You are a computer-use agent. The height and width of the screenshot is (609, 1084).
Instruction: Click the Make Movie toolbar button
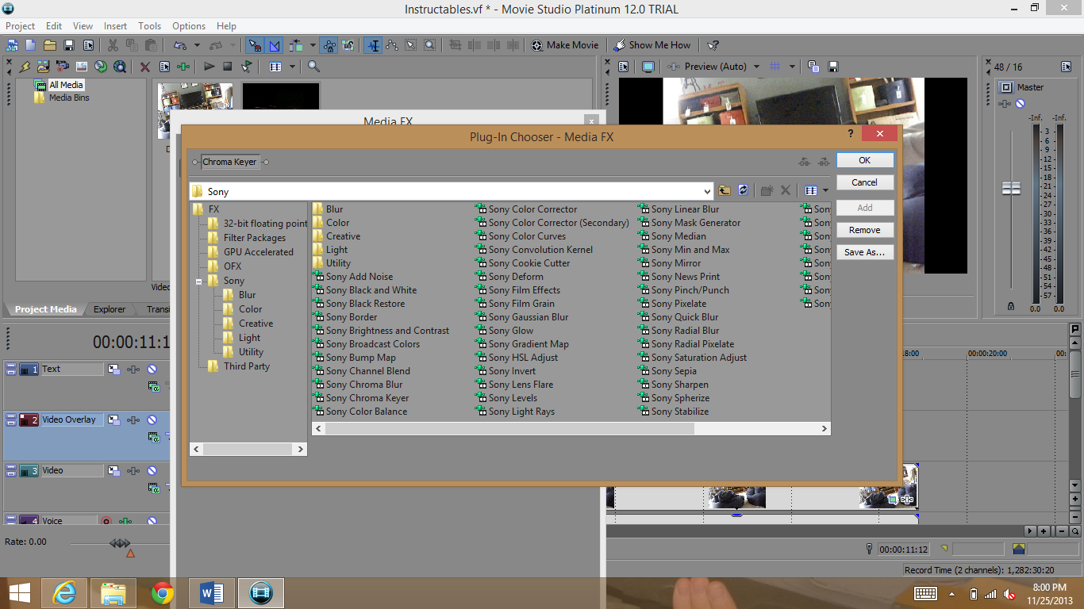click(565, 45)
